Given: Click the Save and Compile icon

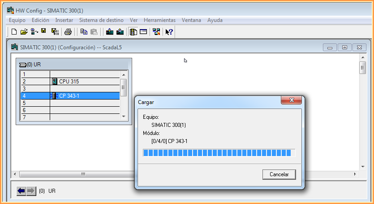Looking at the screenshot, I should (x=55, y=32).
